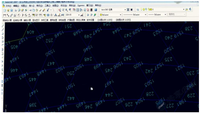Click the Plot printer icon
201x114 pixels.
click(16, 10)
